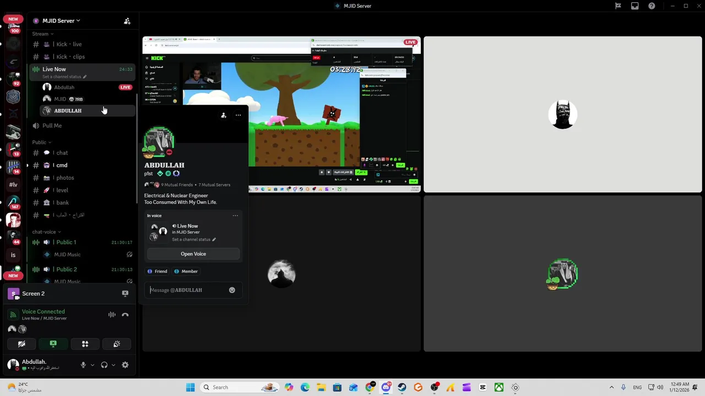This screenshot has height=396, width=705.
Task: Click Open Voice button
Action: coord(193,254)
